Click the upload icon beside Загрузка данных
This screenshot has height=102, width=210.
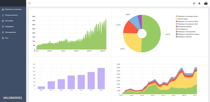[x=3, y=15]
